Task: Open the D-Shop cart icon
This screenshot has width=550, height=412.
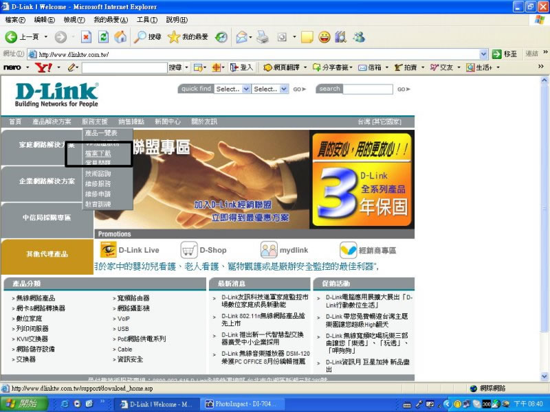Action: coord(188,250)
